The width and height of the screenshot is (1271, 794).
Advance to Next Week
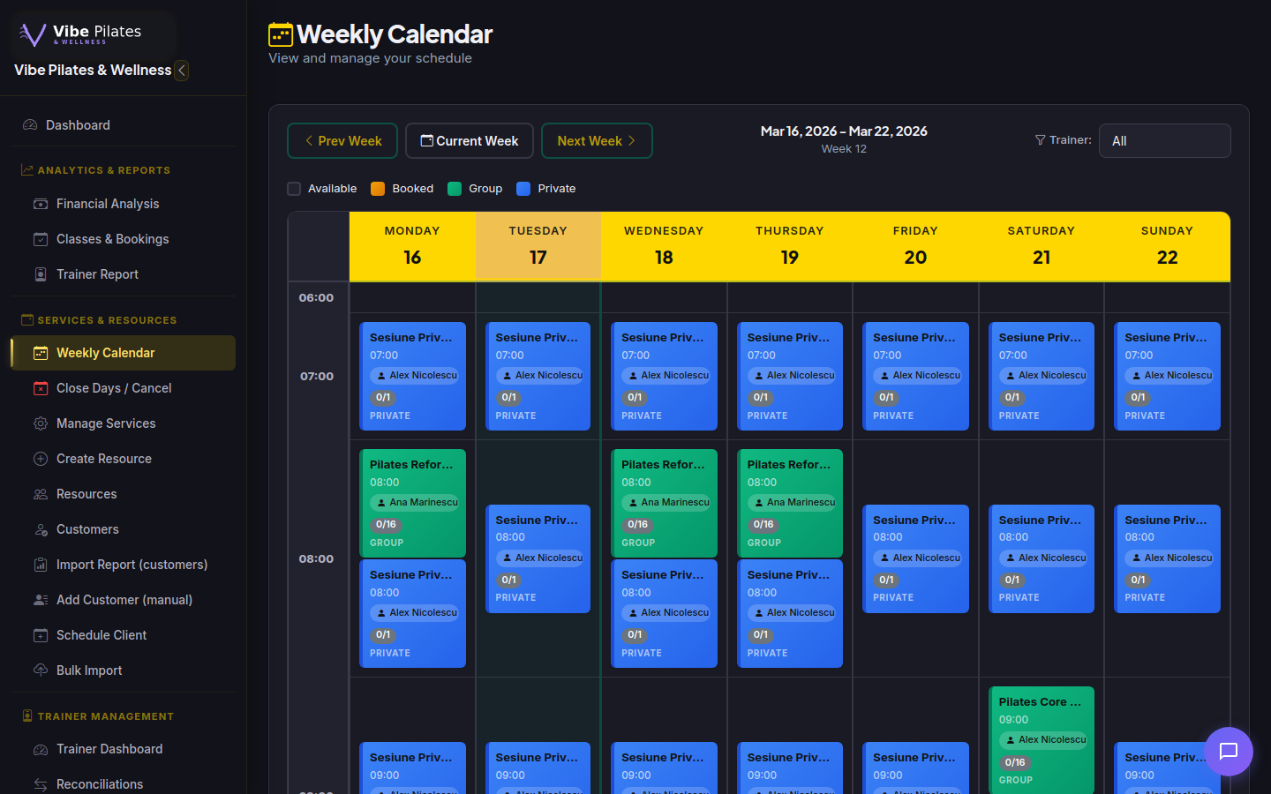click(597, 141)
